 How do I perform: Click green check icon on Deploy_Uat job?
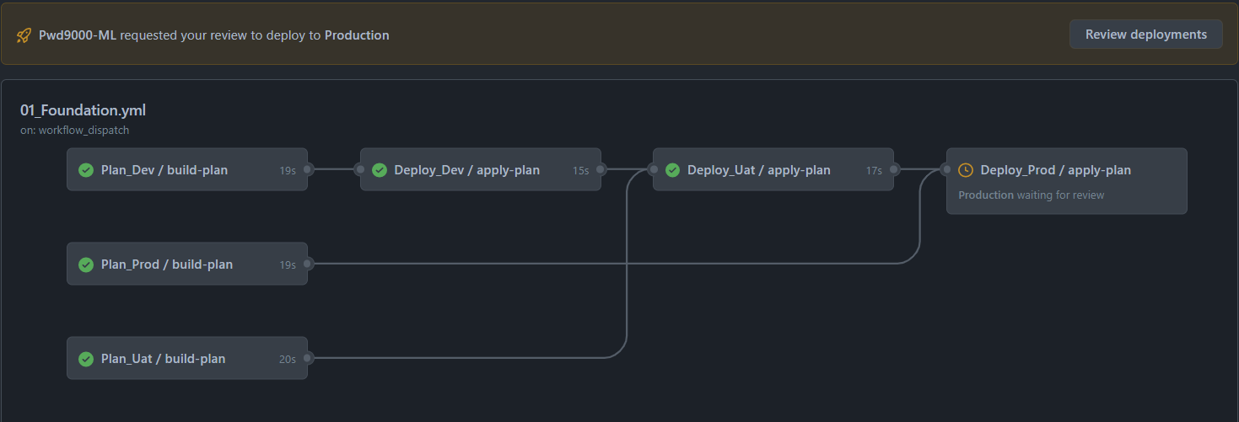pyautogui.click(x=672, y=170)
